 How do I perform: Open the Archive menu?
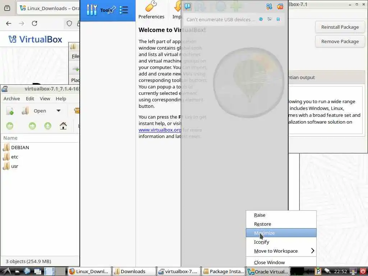12,98
